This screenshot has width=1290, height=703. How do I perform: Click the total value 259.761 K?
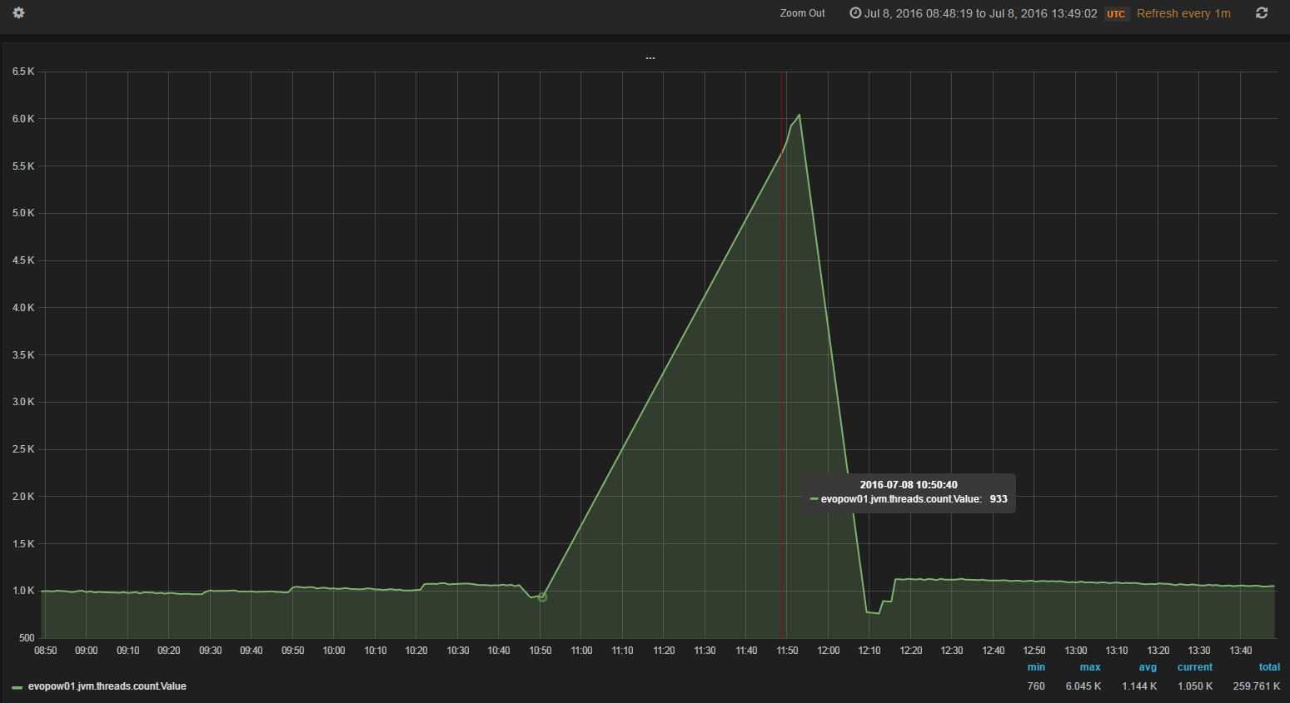(1257, 686)
